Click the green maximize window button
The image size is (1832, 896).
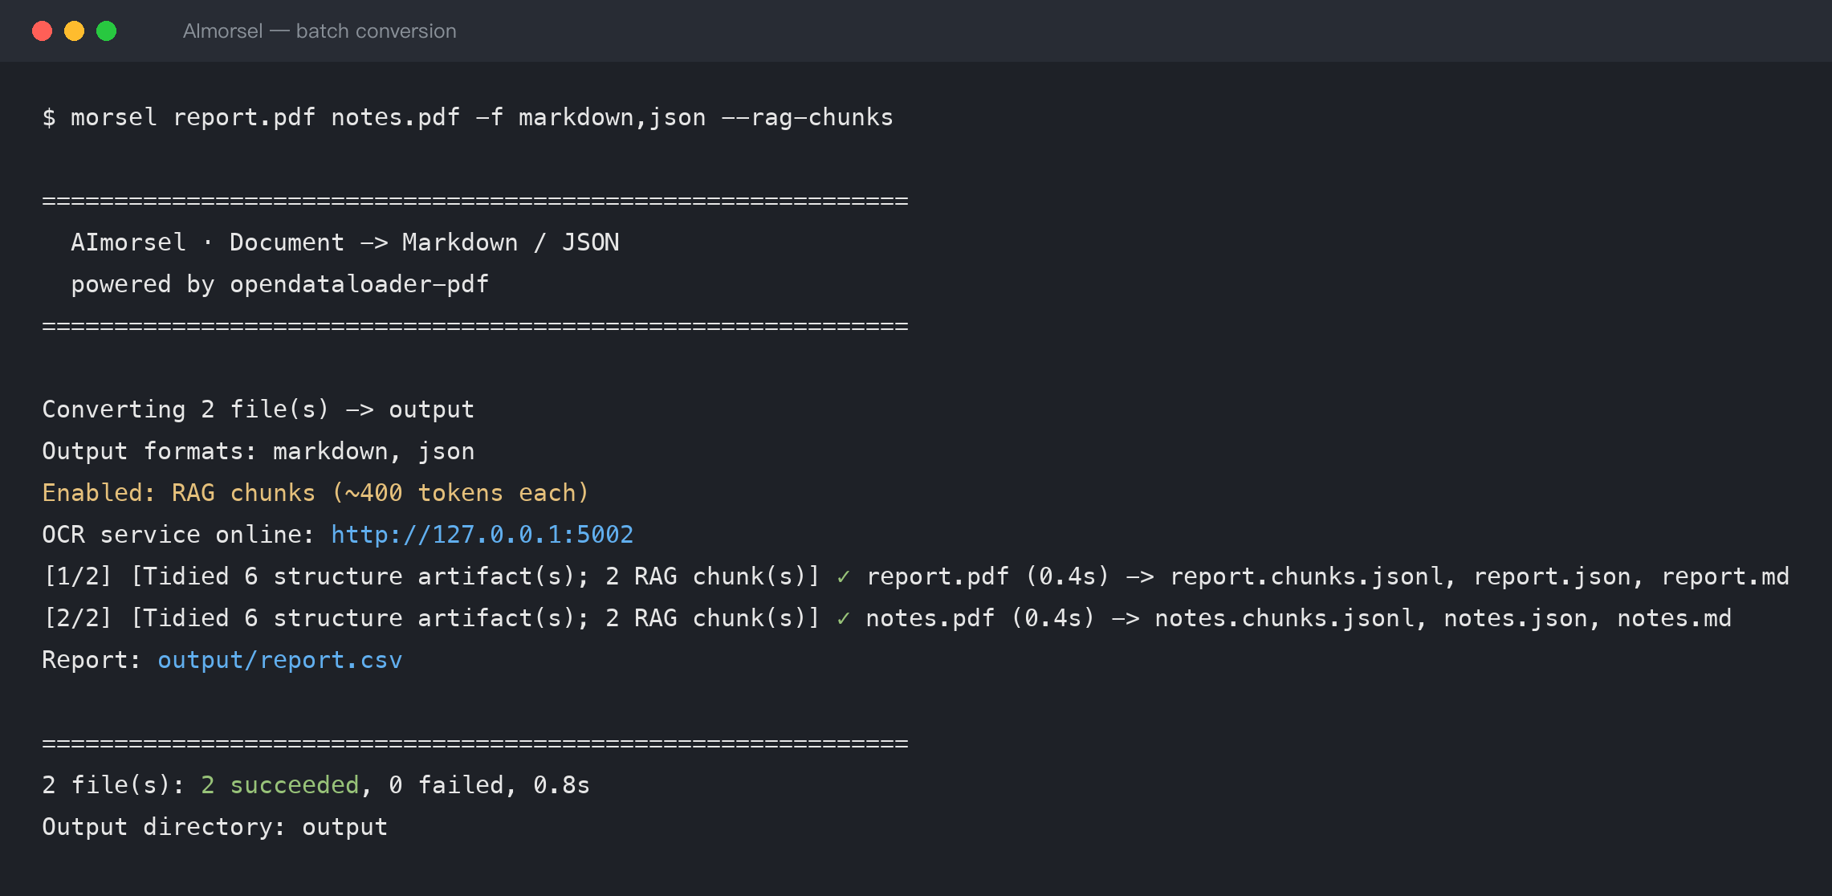pyautogui.click(x=106, y=31)
